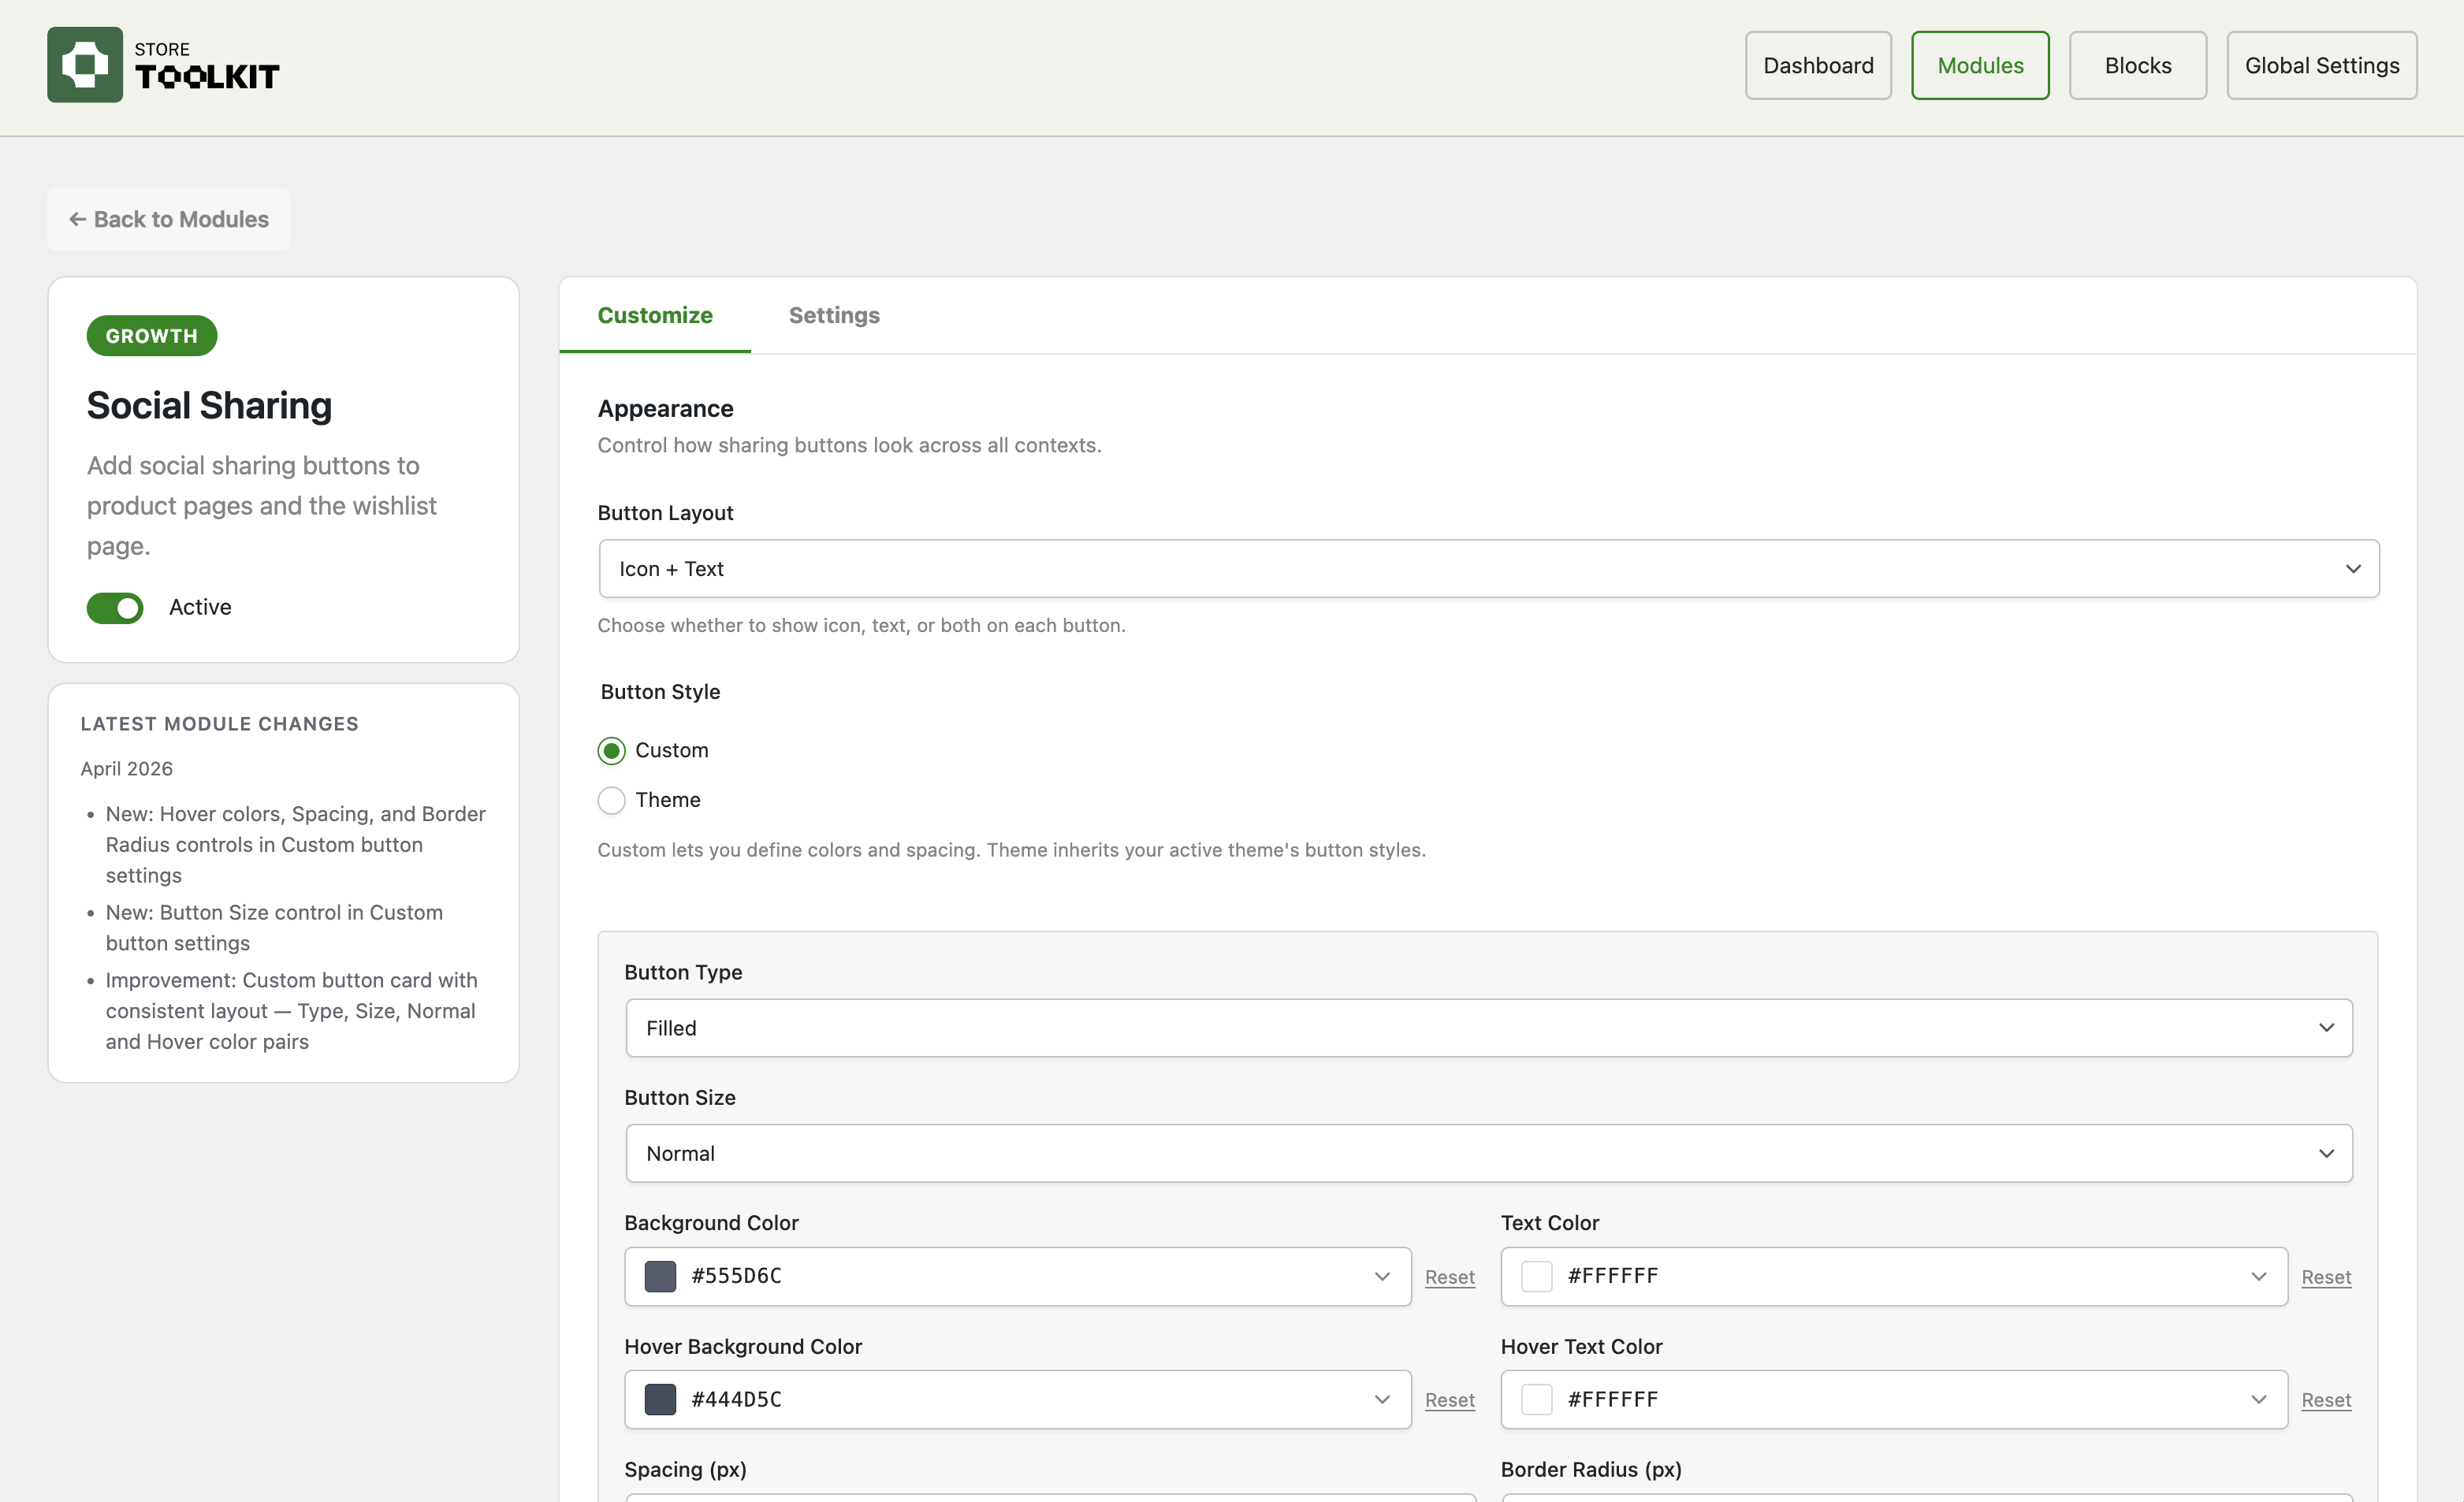Go back to Modules list
This screenshot has height=1502, width=2464.
[168, 219]
